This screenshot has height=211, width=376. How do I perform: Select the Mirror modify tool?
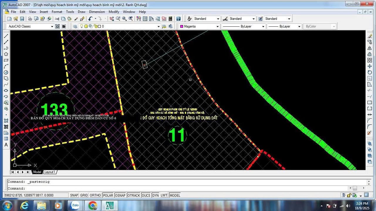coord(370,48)
